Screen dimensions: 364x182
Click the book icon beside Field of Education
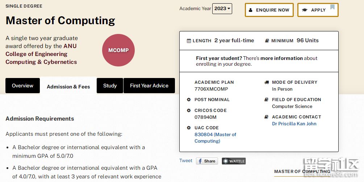point(267,100)
